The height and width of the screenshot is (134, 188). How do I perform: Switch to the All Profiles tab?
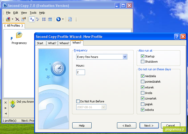pyautogui.click(x=14, y=26)
